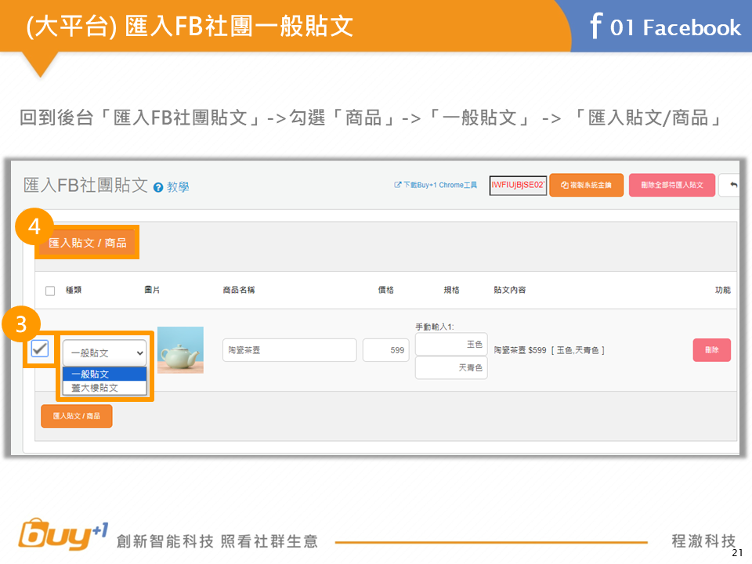The width and height of the screenshot is (752, 564).
Task: Click the bottom 匯入貼文 / 商品 button
Action: pos(77,416)
